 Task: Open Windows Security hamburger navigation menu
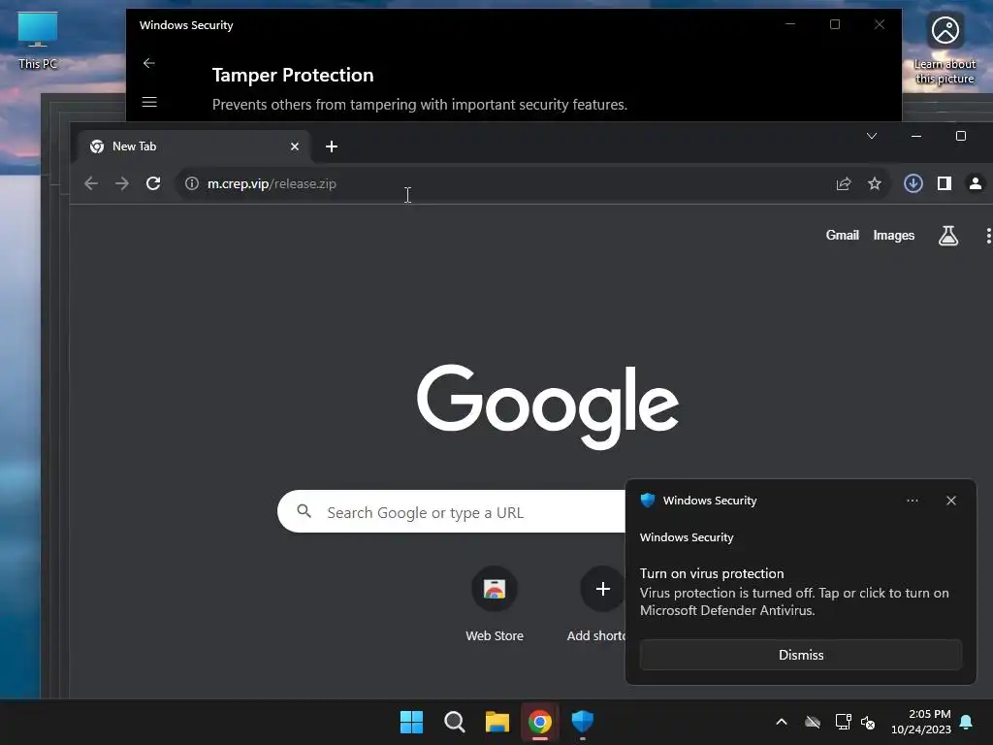[148, 102]
